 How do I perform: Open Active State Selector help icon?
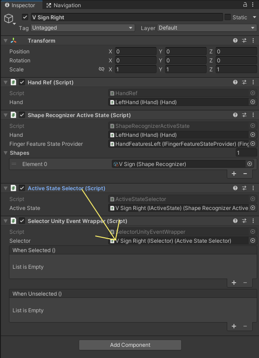[235, 188]
